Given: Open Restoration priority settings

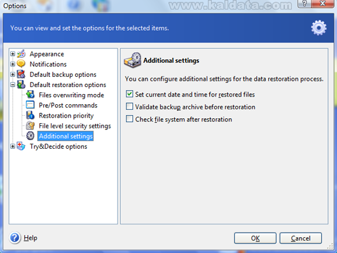Looking at the screenshot, I should pos(66,116).
